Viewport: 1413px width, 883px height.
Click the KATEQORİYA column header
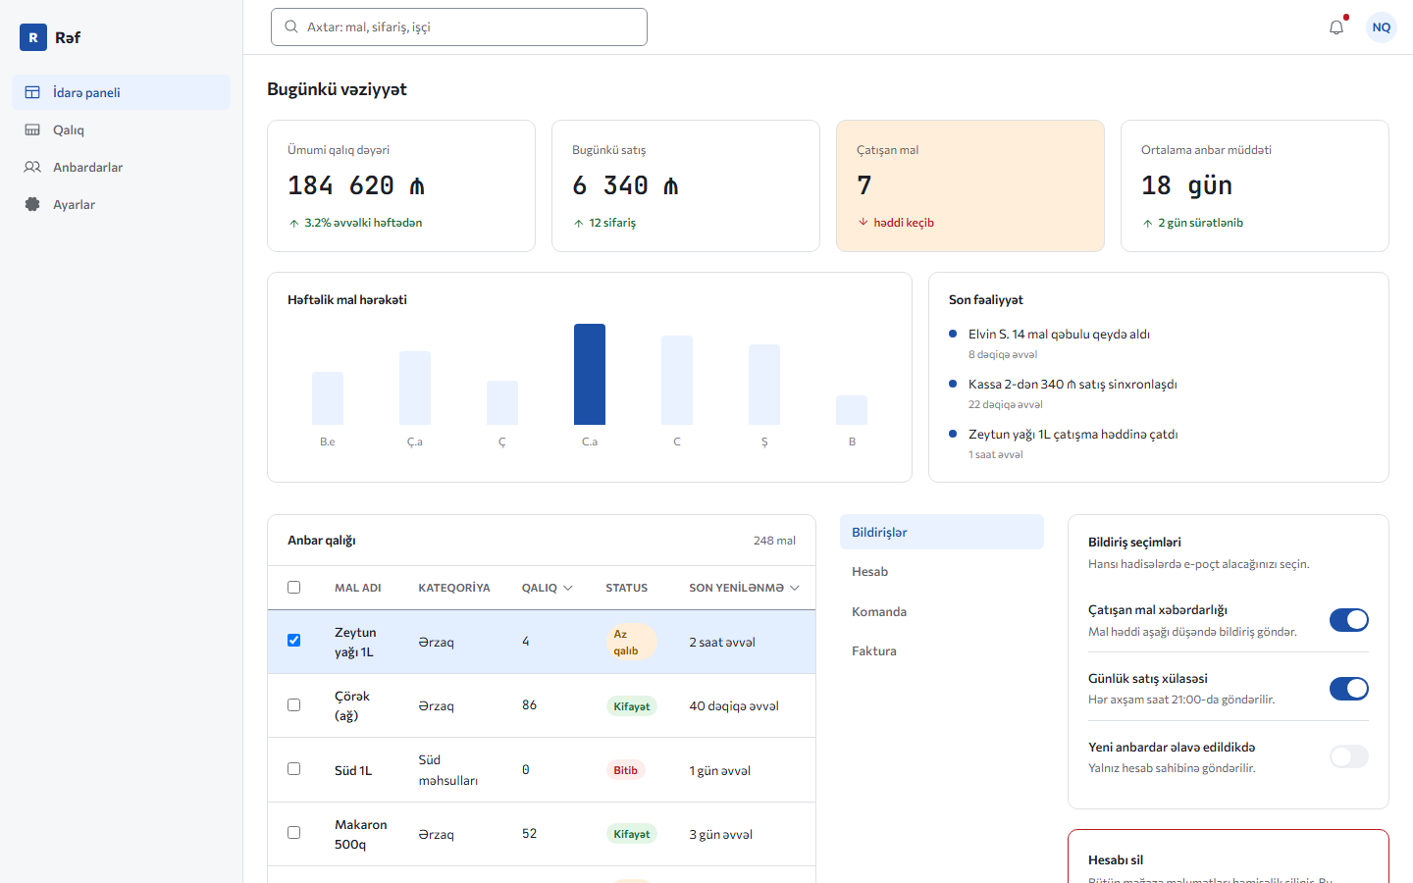click(454, 588)
